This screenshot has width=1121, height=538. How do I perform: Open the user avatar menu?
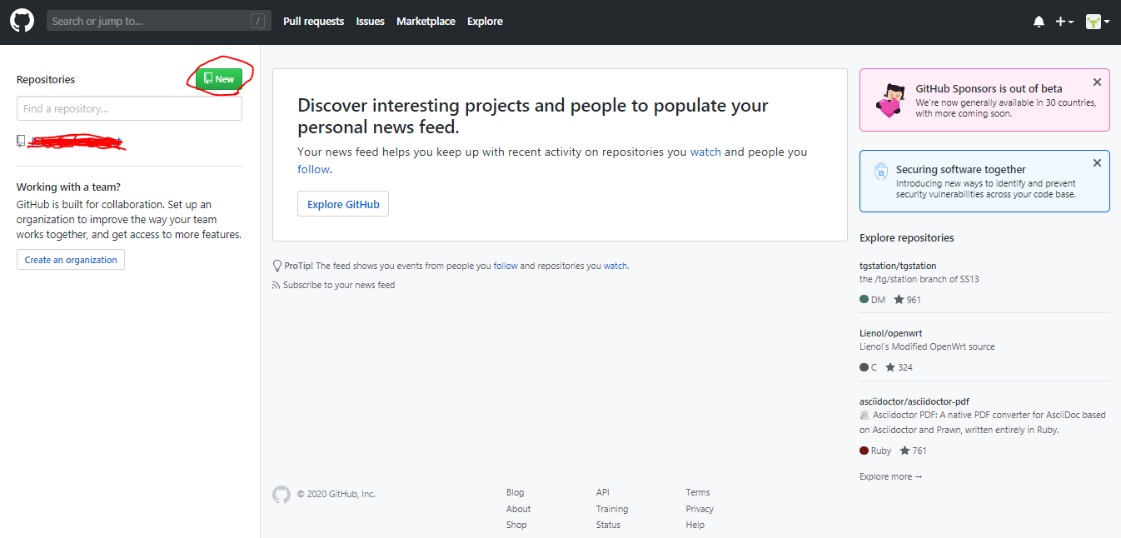(1098, 22)
